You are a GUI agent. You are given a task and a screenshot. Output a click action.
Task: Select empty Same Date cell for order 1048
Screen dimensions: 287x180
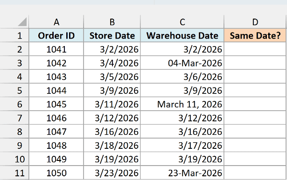[x=255, y=146]
